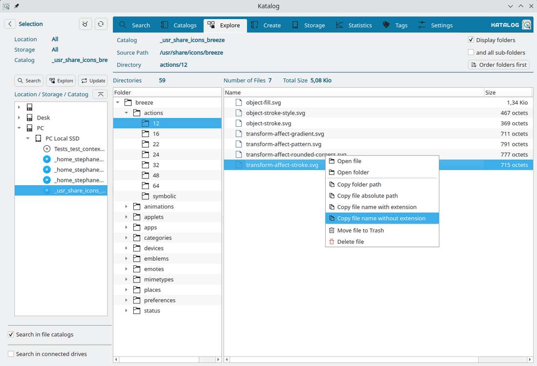Screen dimensions: 537x366
Task: Click the PC Local SSD storage icon
Action: pos(39,138)
